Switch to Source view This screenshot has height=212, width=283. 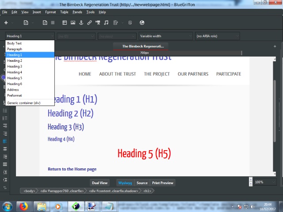[x=142, y=183]
